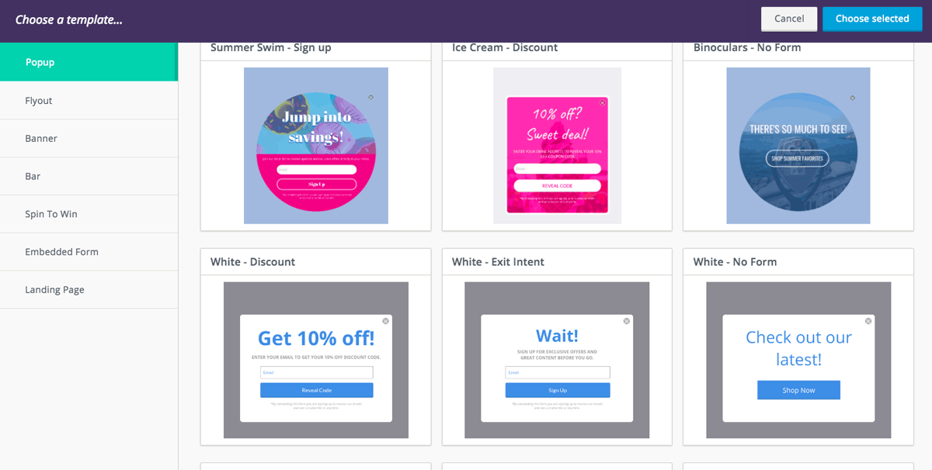Select the Binoculars no form template thumbnail
This screenshot has width=932, height=470.
coord(798,146)
